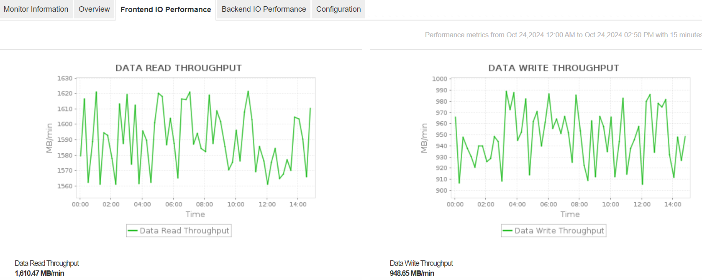Screen dimensions: 702x280
Task: Click green line swatch in read chart legend
Action: point(133,231)
